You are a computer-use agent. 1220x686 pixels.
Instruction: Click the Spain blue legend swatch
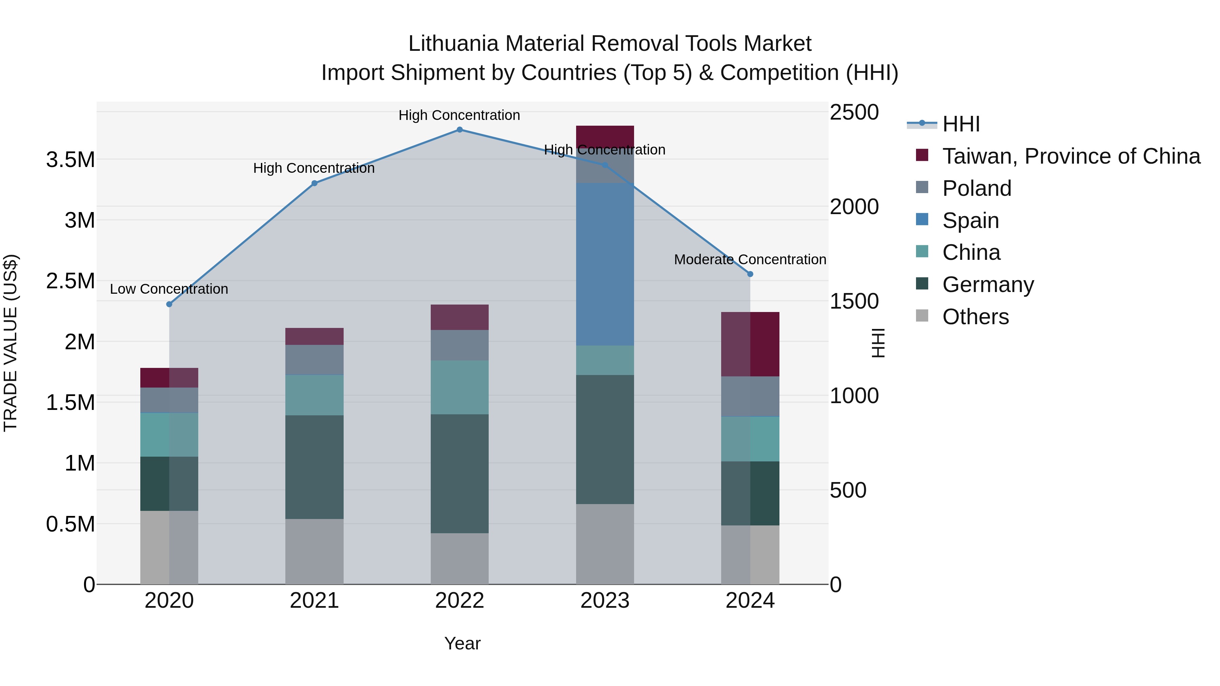(922, 219)
